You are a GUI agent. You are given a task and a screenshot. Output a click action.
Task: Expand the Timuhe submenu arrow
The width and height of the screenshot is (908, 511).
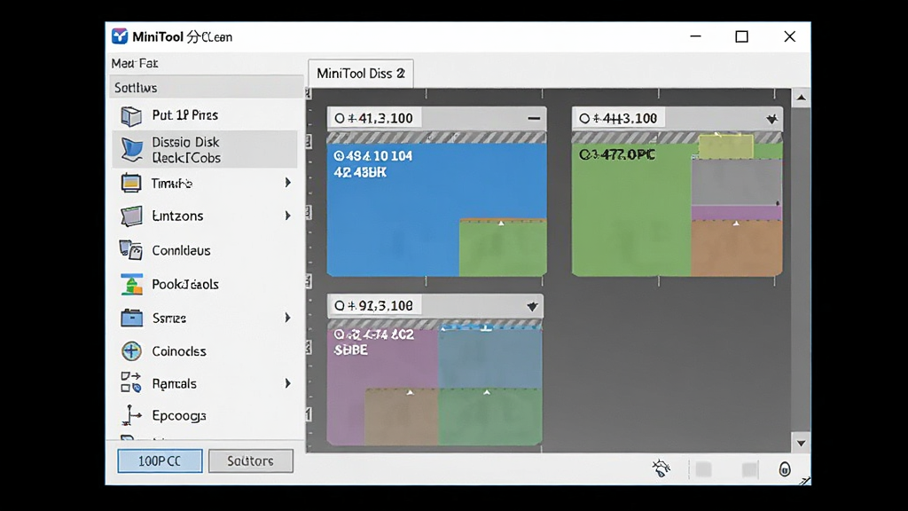coord(288,183)
